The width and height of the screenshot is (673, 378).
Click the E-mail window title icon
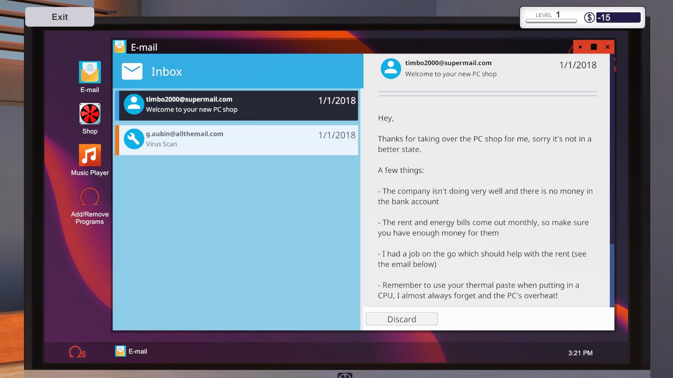pos(120,47)
